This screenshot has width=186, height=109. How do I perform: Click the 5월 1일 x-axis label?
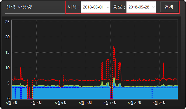[12, 103]
